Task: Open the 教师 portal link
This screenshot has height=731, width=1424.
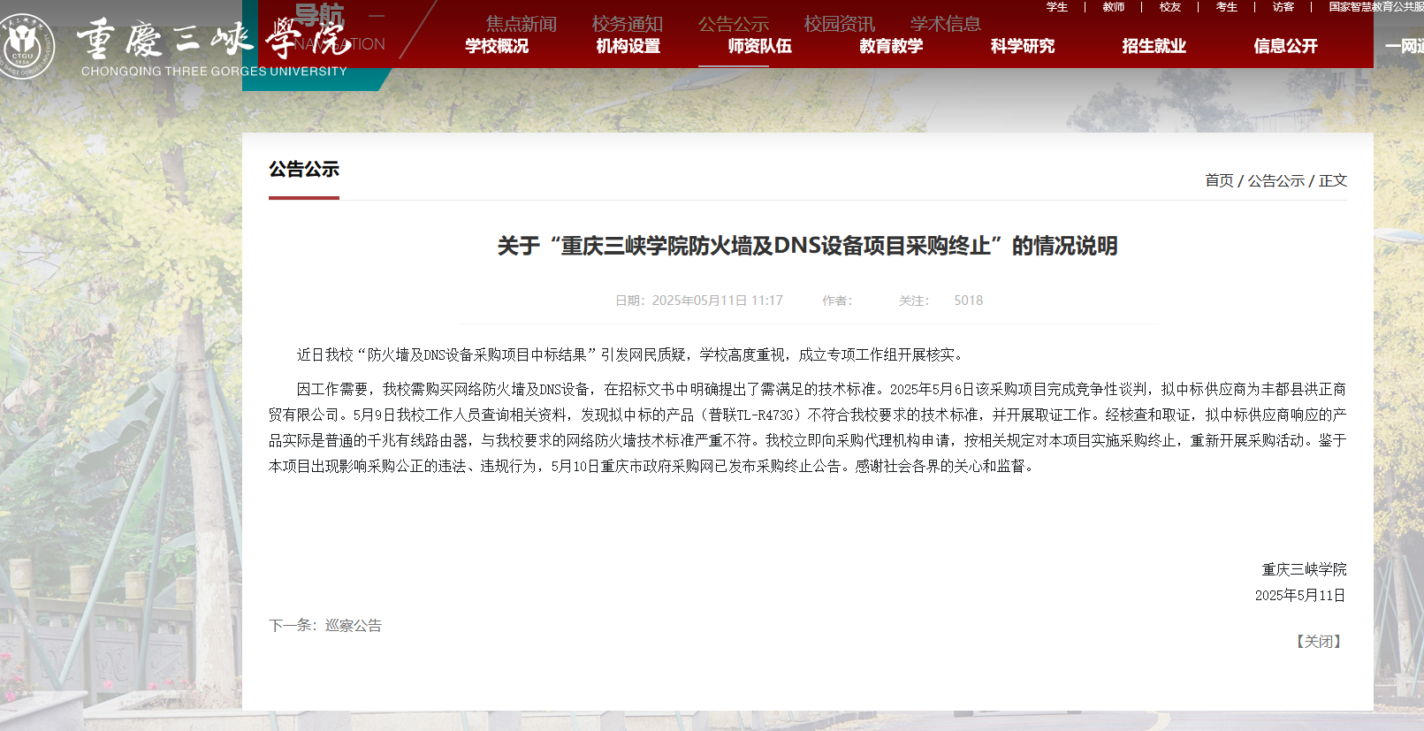Action: coord(1114,7)
